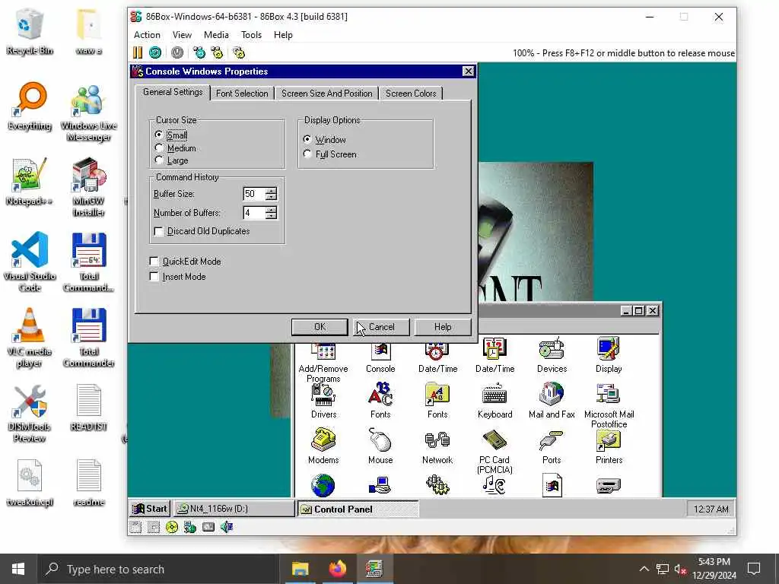Click Cancel in Console Windows Properties
The height and width of the screenshot is (584, 779).
(x=381, y=327)
